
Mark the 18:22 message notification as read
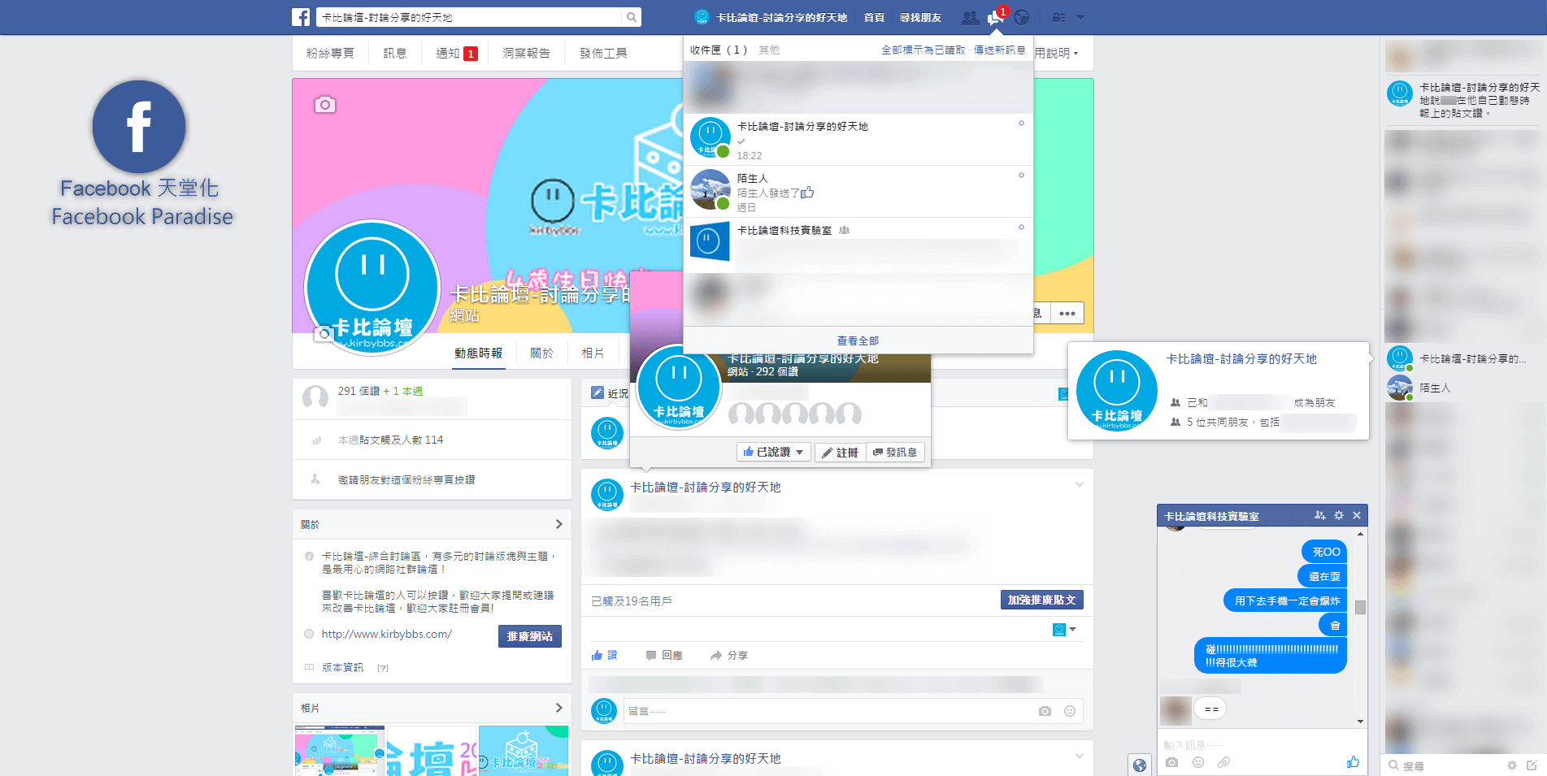(x=1021, y=124)
